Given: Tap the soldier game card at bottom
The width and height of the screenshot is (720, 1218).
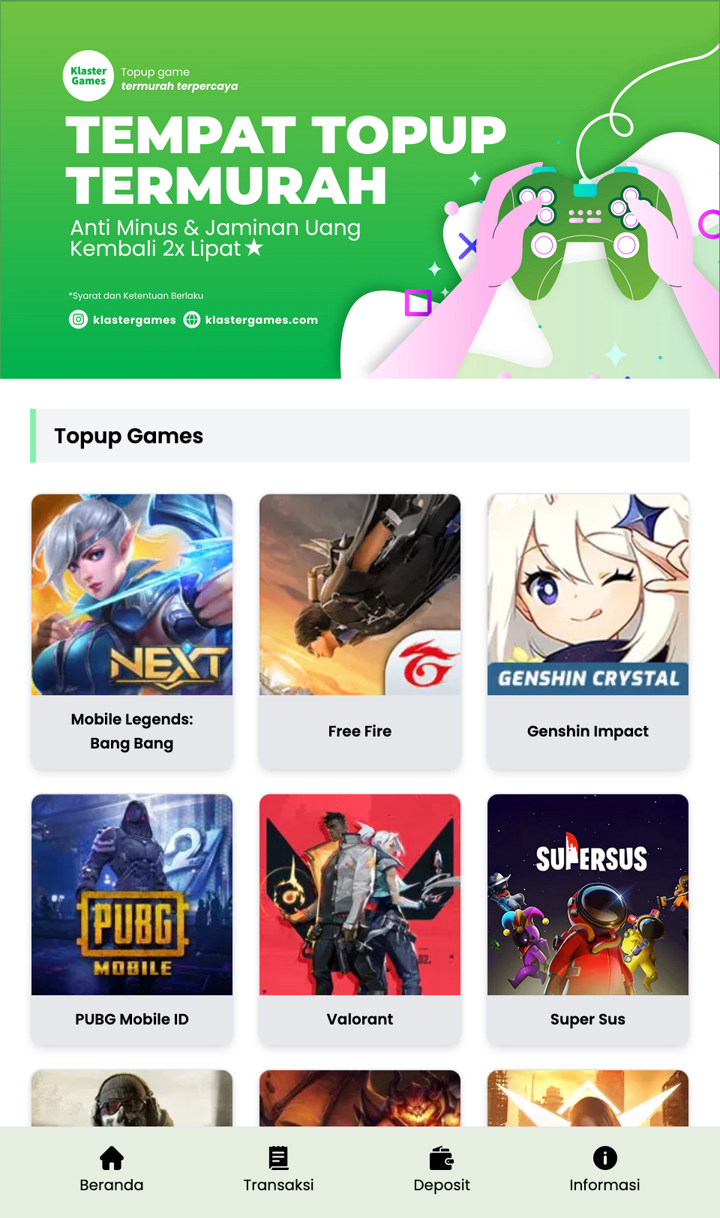Looking at the screenshot, I should pyautogui.click(x=132, y=1098).
